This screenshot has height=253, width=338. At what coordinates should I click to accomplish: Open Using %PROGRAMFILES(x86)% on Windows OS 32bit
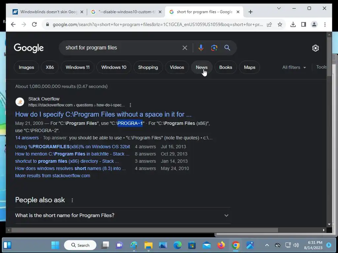(x=72, y=147)
